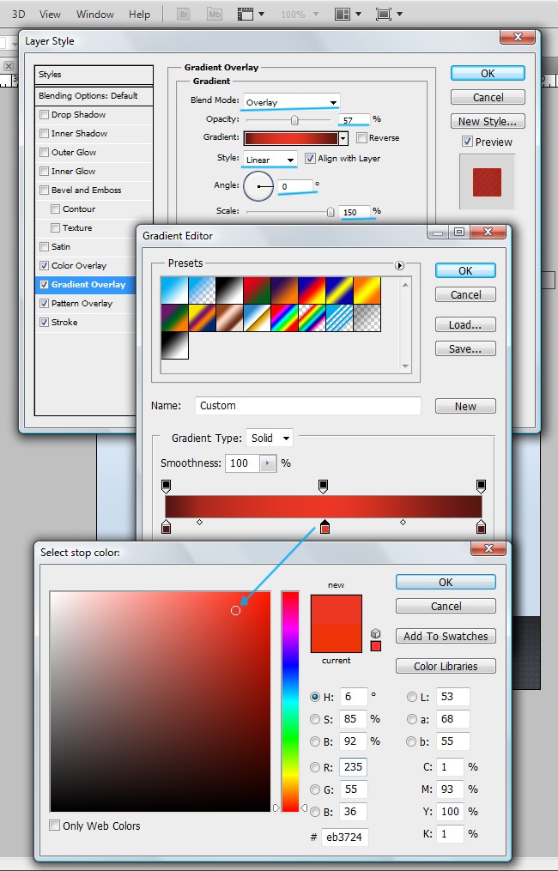Viewport: 558px width, 871px height.
Task: Select the middle red color stop
Action: coord(324,526)
